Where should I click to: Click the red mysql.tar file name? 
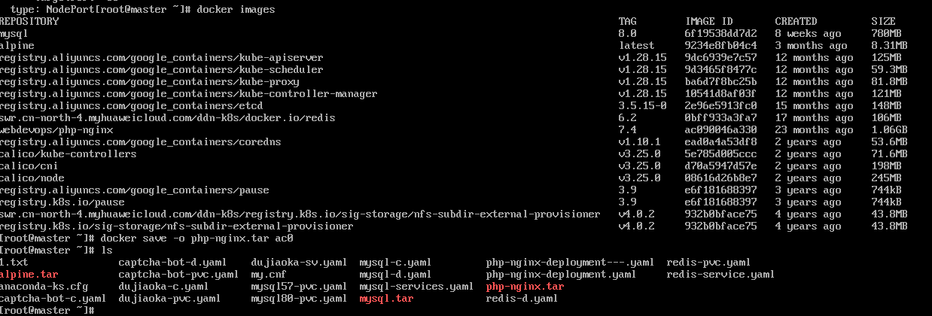[x=386, y=299]
